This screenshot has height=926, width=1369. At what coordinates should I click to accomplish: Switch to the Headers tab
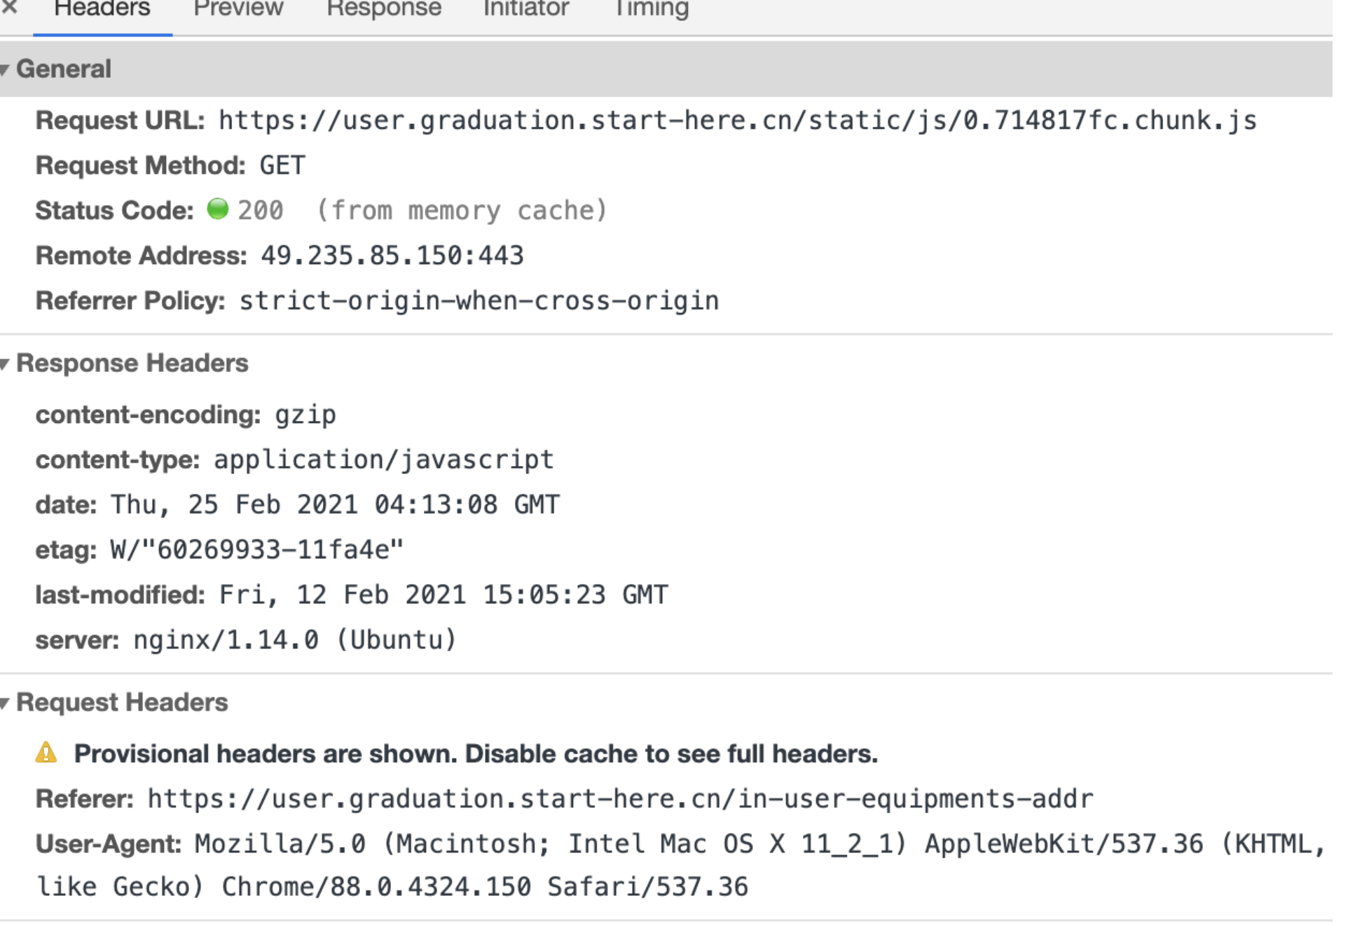(102, 10)
